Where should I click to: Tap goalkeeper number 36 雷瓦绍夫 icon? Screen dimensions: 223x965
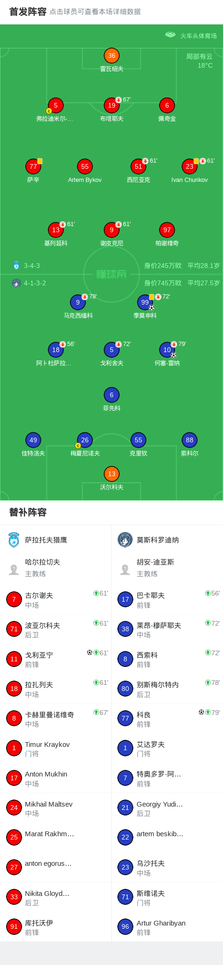coord(112,55)
